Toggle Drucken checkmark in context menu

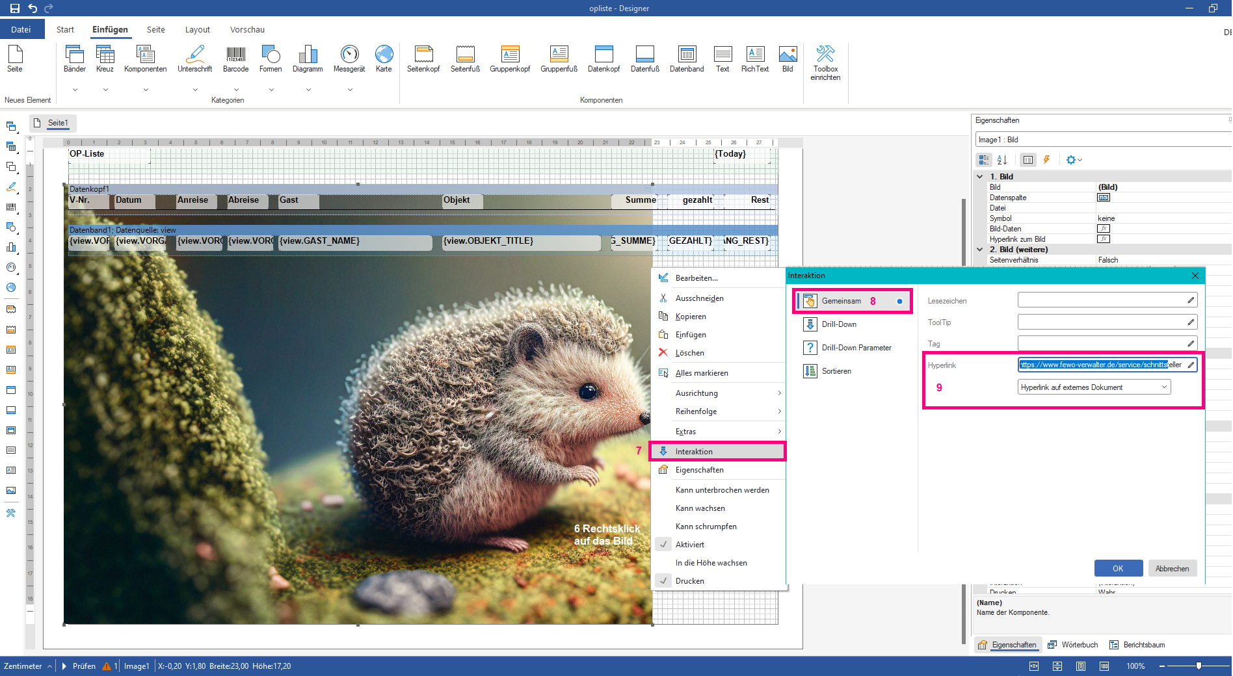coord(663,581)
